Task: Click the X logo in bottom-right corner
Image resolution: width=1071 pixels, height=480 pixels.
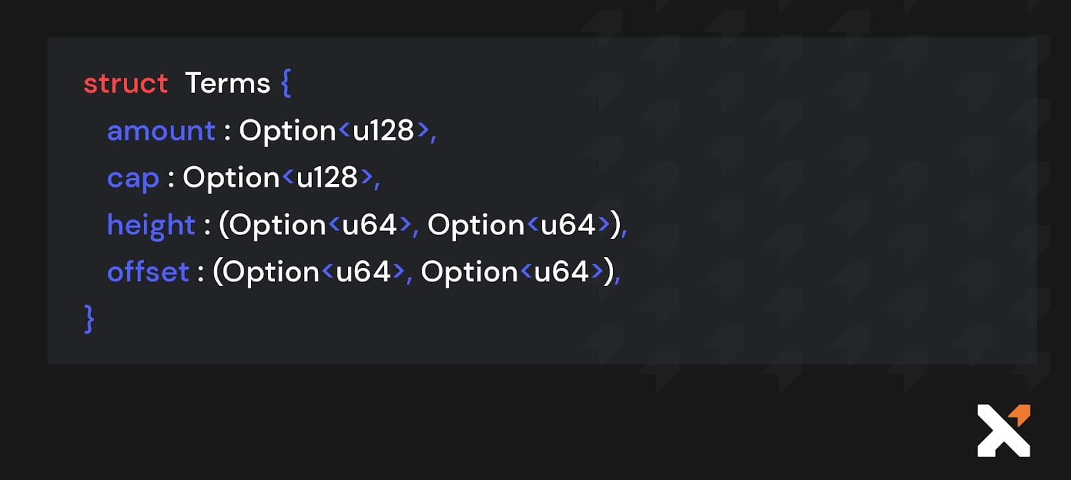Action: [1002, 432]
